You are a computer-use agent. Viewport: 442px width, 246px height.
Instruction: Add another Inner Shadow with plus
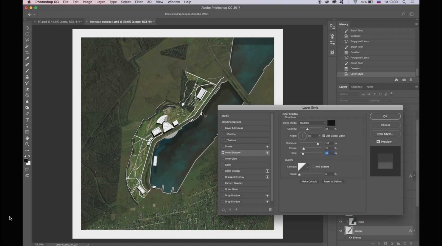(x=267, y=153)
